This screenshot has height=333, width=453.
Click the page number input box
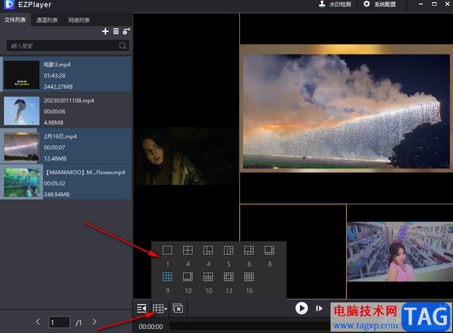coord(59,322)
